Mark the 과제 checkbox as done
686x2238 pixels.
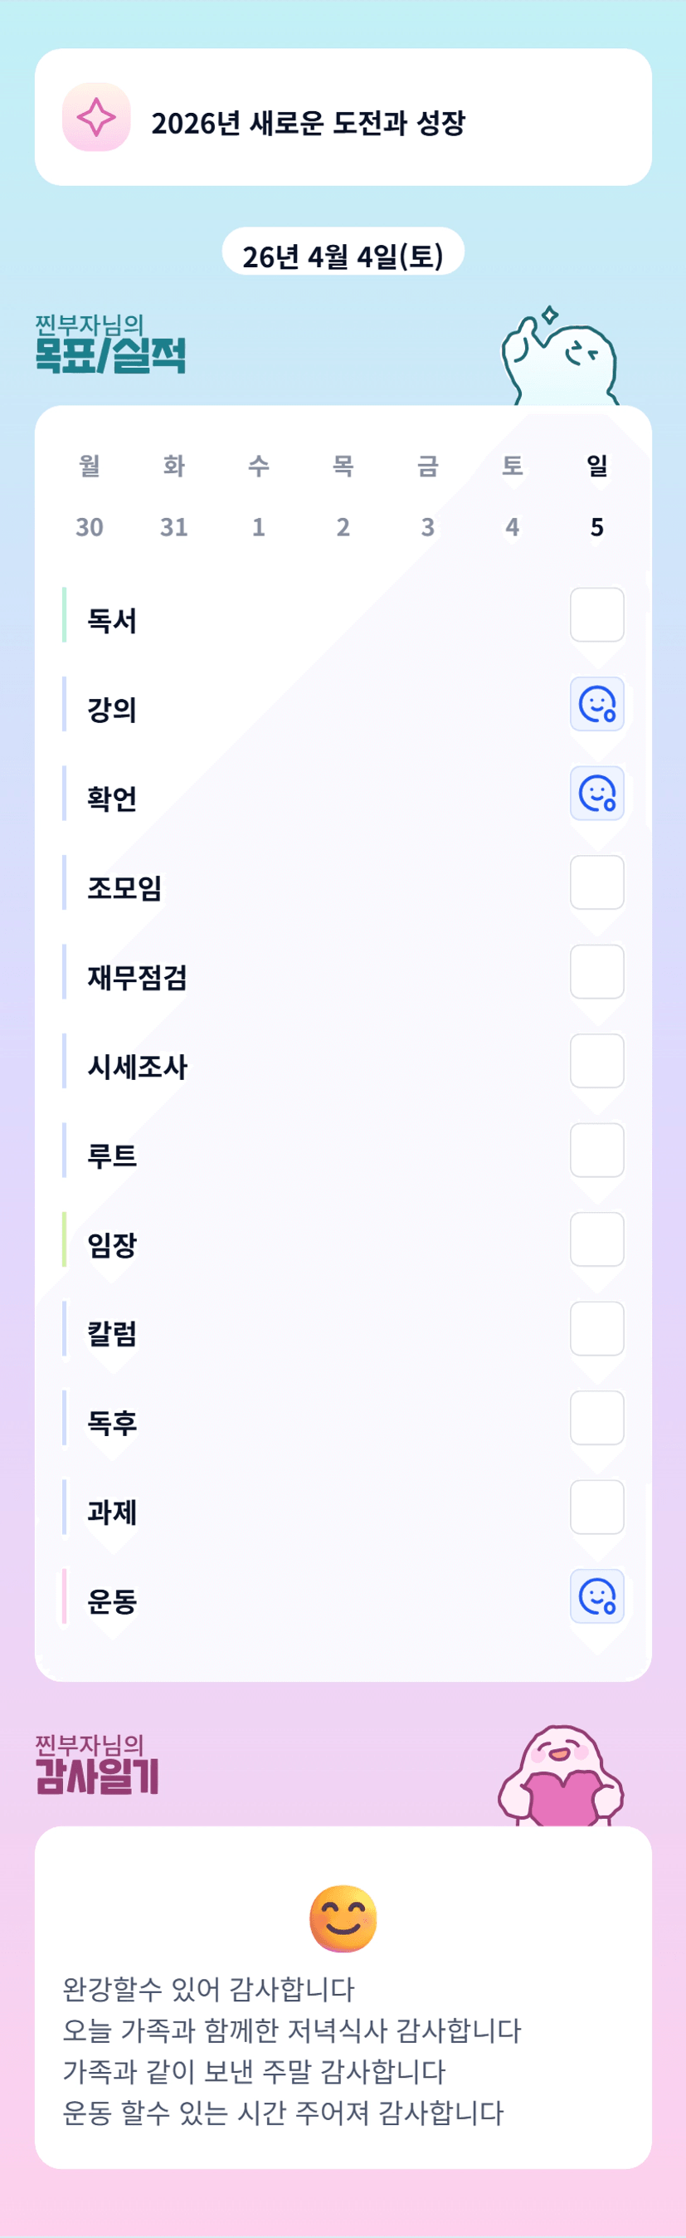tap(596, 1507)
